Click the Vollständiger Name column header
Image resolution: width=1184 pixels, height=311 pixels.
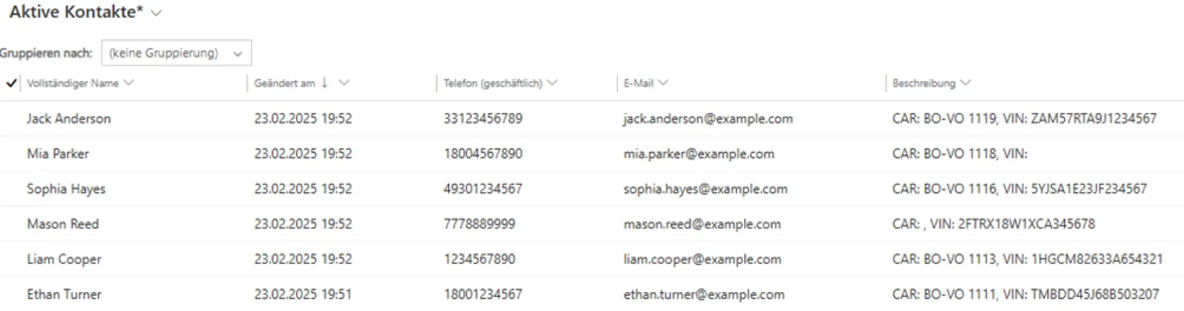(x=73, y=83)
